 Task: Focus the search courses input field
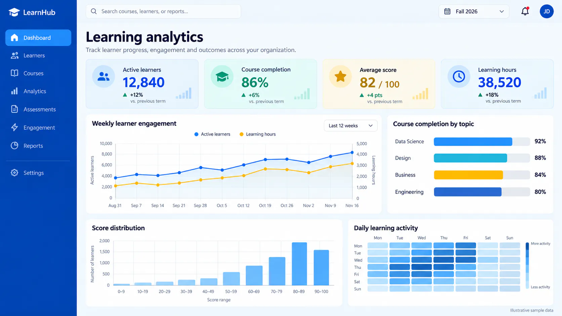(x=163, y=11)
